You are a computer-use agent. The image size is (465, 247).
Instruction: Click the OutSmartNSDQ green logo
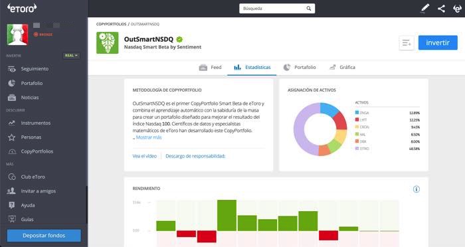click(x=108, y=42)
